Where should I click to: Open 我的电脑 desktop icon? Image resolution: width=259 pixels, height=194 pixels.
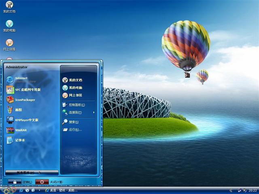[9, 26]
